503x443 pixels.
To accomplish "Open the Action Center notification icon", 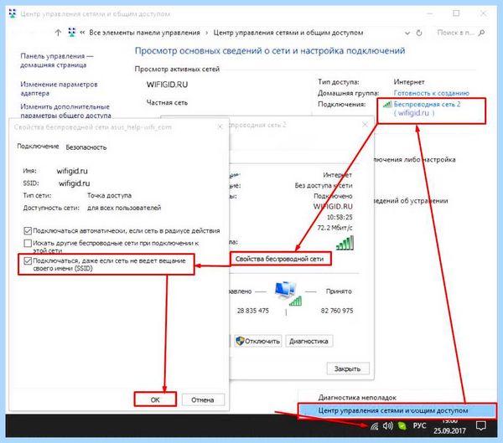I will pos(480,426).
